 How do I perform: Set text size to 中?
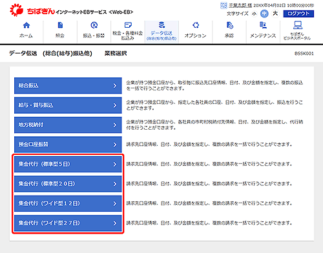pyautogui.click(x=264, y=14)
